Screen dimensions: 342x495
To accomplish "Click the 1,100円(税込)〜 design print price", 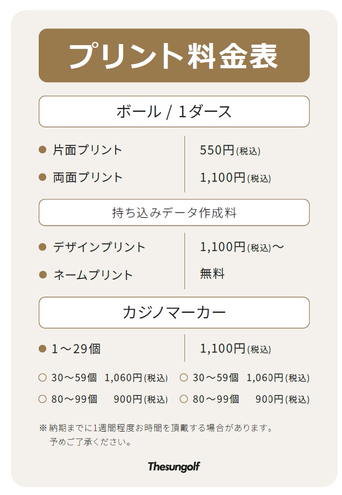I will point(241,247).
